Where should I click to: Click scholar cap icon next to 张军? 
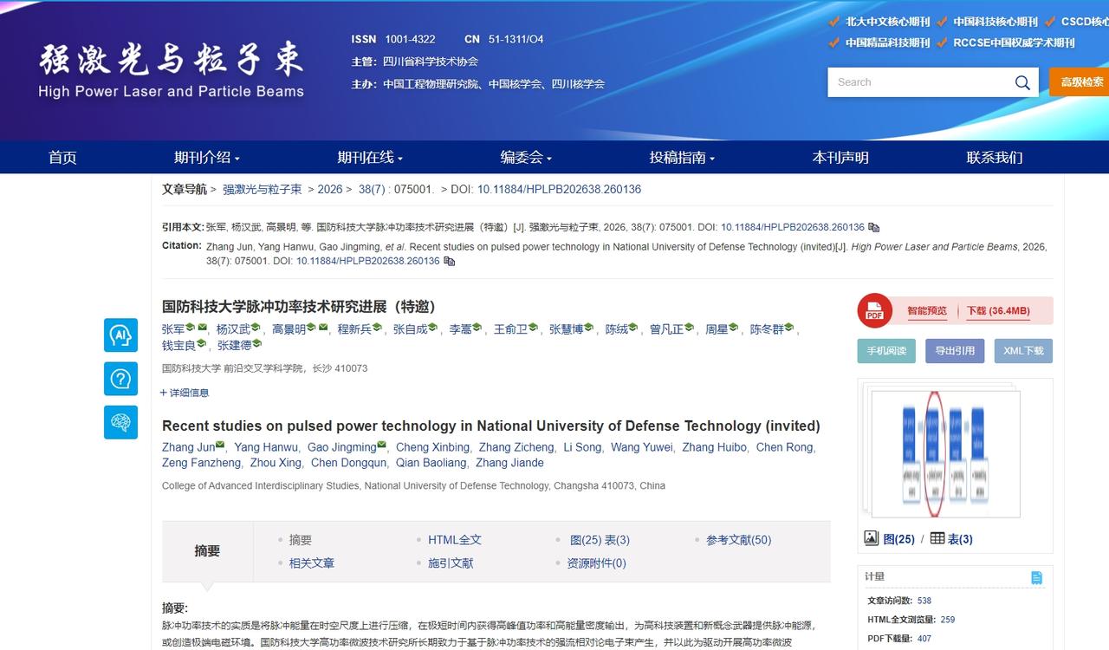pos(191,328)
